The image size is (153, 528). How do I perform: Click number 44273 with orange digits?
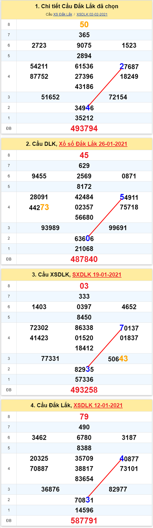pyautogui.click(x=39, y=207)
